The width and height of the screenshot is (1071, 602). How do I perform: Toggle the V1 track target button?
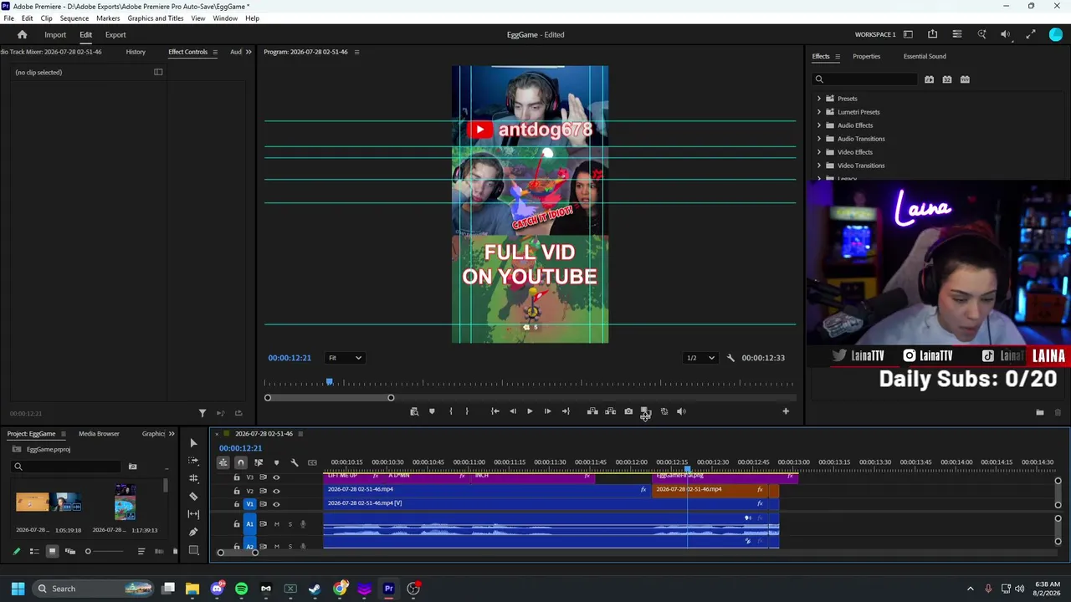point(249,504)
